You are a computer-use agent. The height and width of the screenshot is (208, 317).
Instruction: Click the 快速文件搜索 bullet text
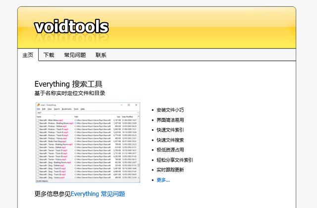pyautogui.click(x=170, y=140)
